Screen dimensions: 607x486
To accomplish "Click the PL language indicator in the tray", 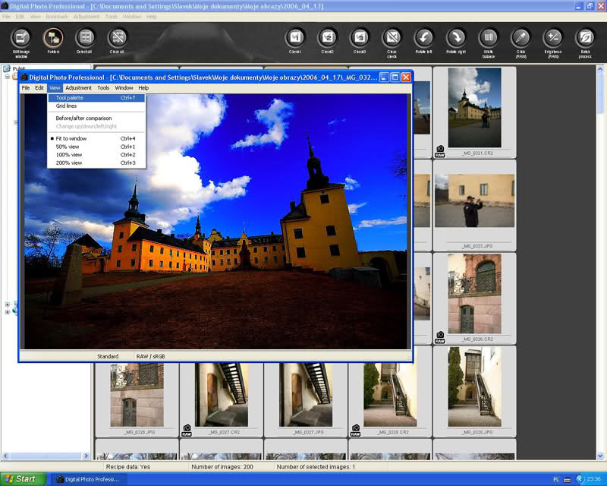I will point(556,480).
